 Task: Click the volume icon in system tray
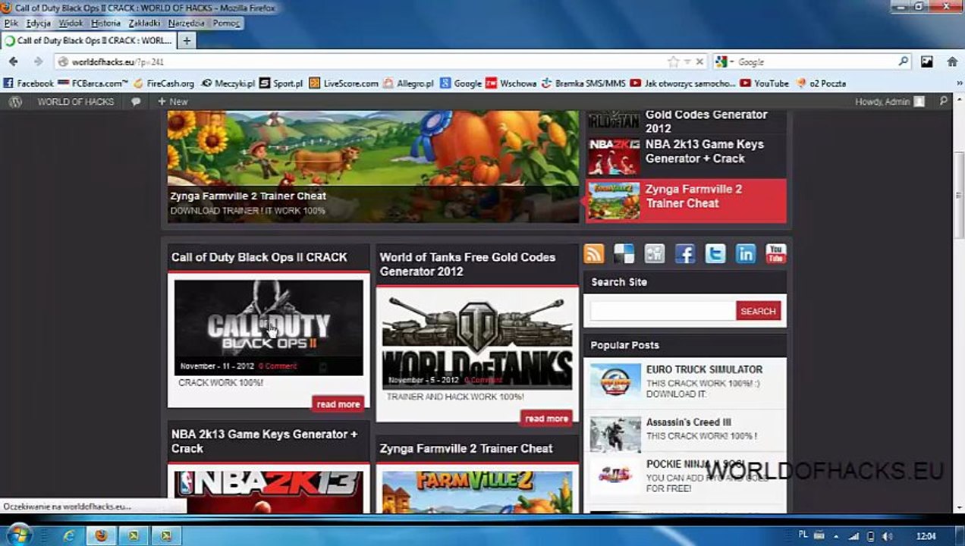pyautogui.click(x=887, y=536)
